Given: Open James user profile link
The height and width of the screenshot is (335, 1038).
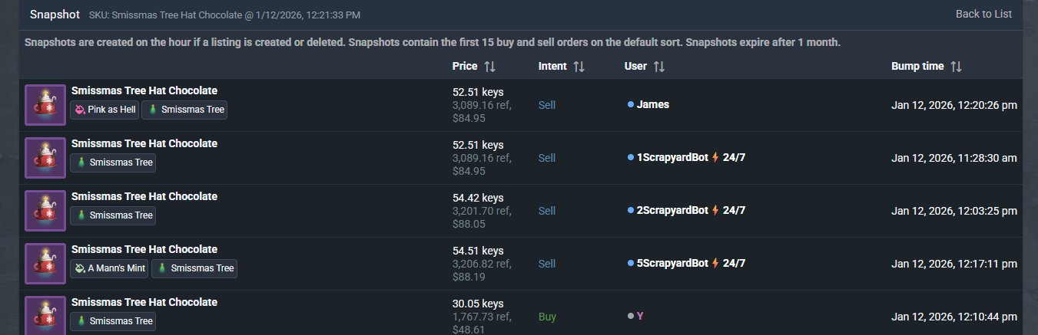Looking at the screenshot, I should 653,104.
